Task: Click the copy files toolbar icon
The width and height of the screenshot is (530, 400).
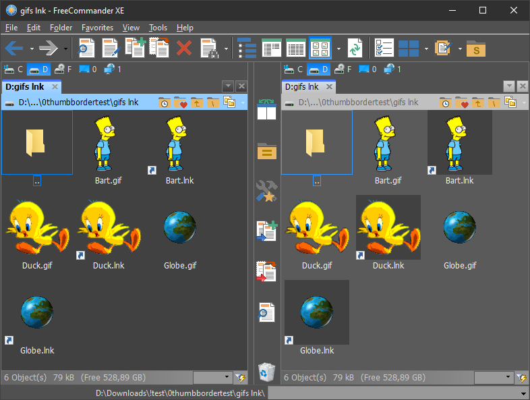Action: (136, 48)
